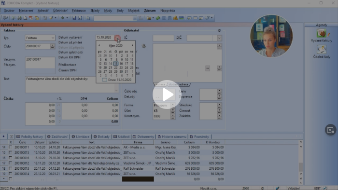Click the picture-in-picture icon at right edge

[330, 130]
